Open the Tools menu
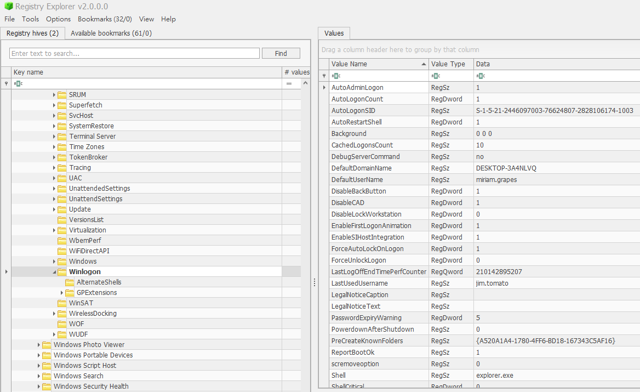Viewport: 640px width, 392px height. [x=30, y=19]
